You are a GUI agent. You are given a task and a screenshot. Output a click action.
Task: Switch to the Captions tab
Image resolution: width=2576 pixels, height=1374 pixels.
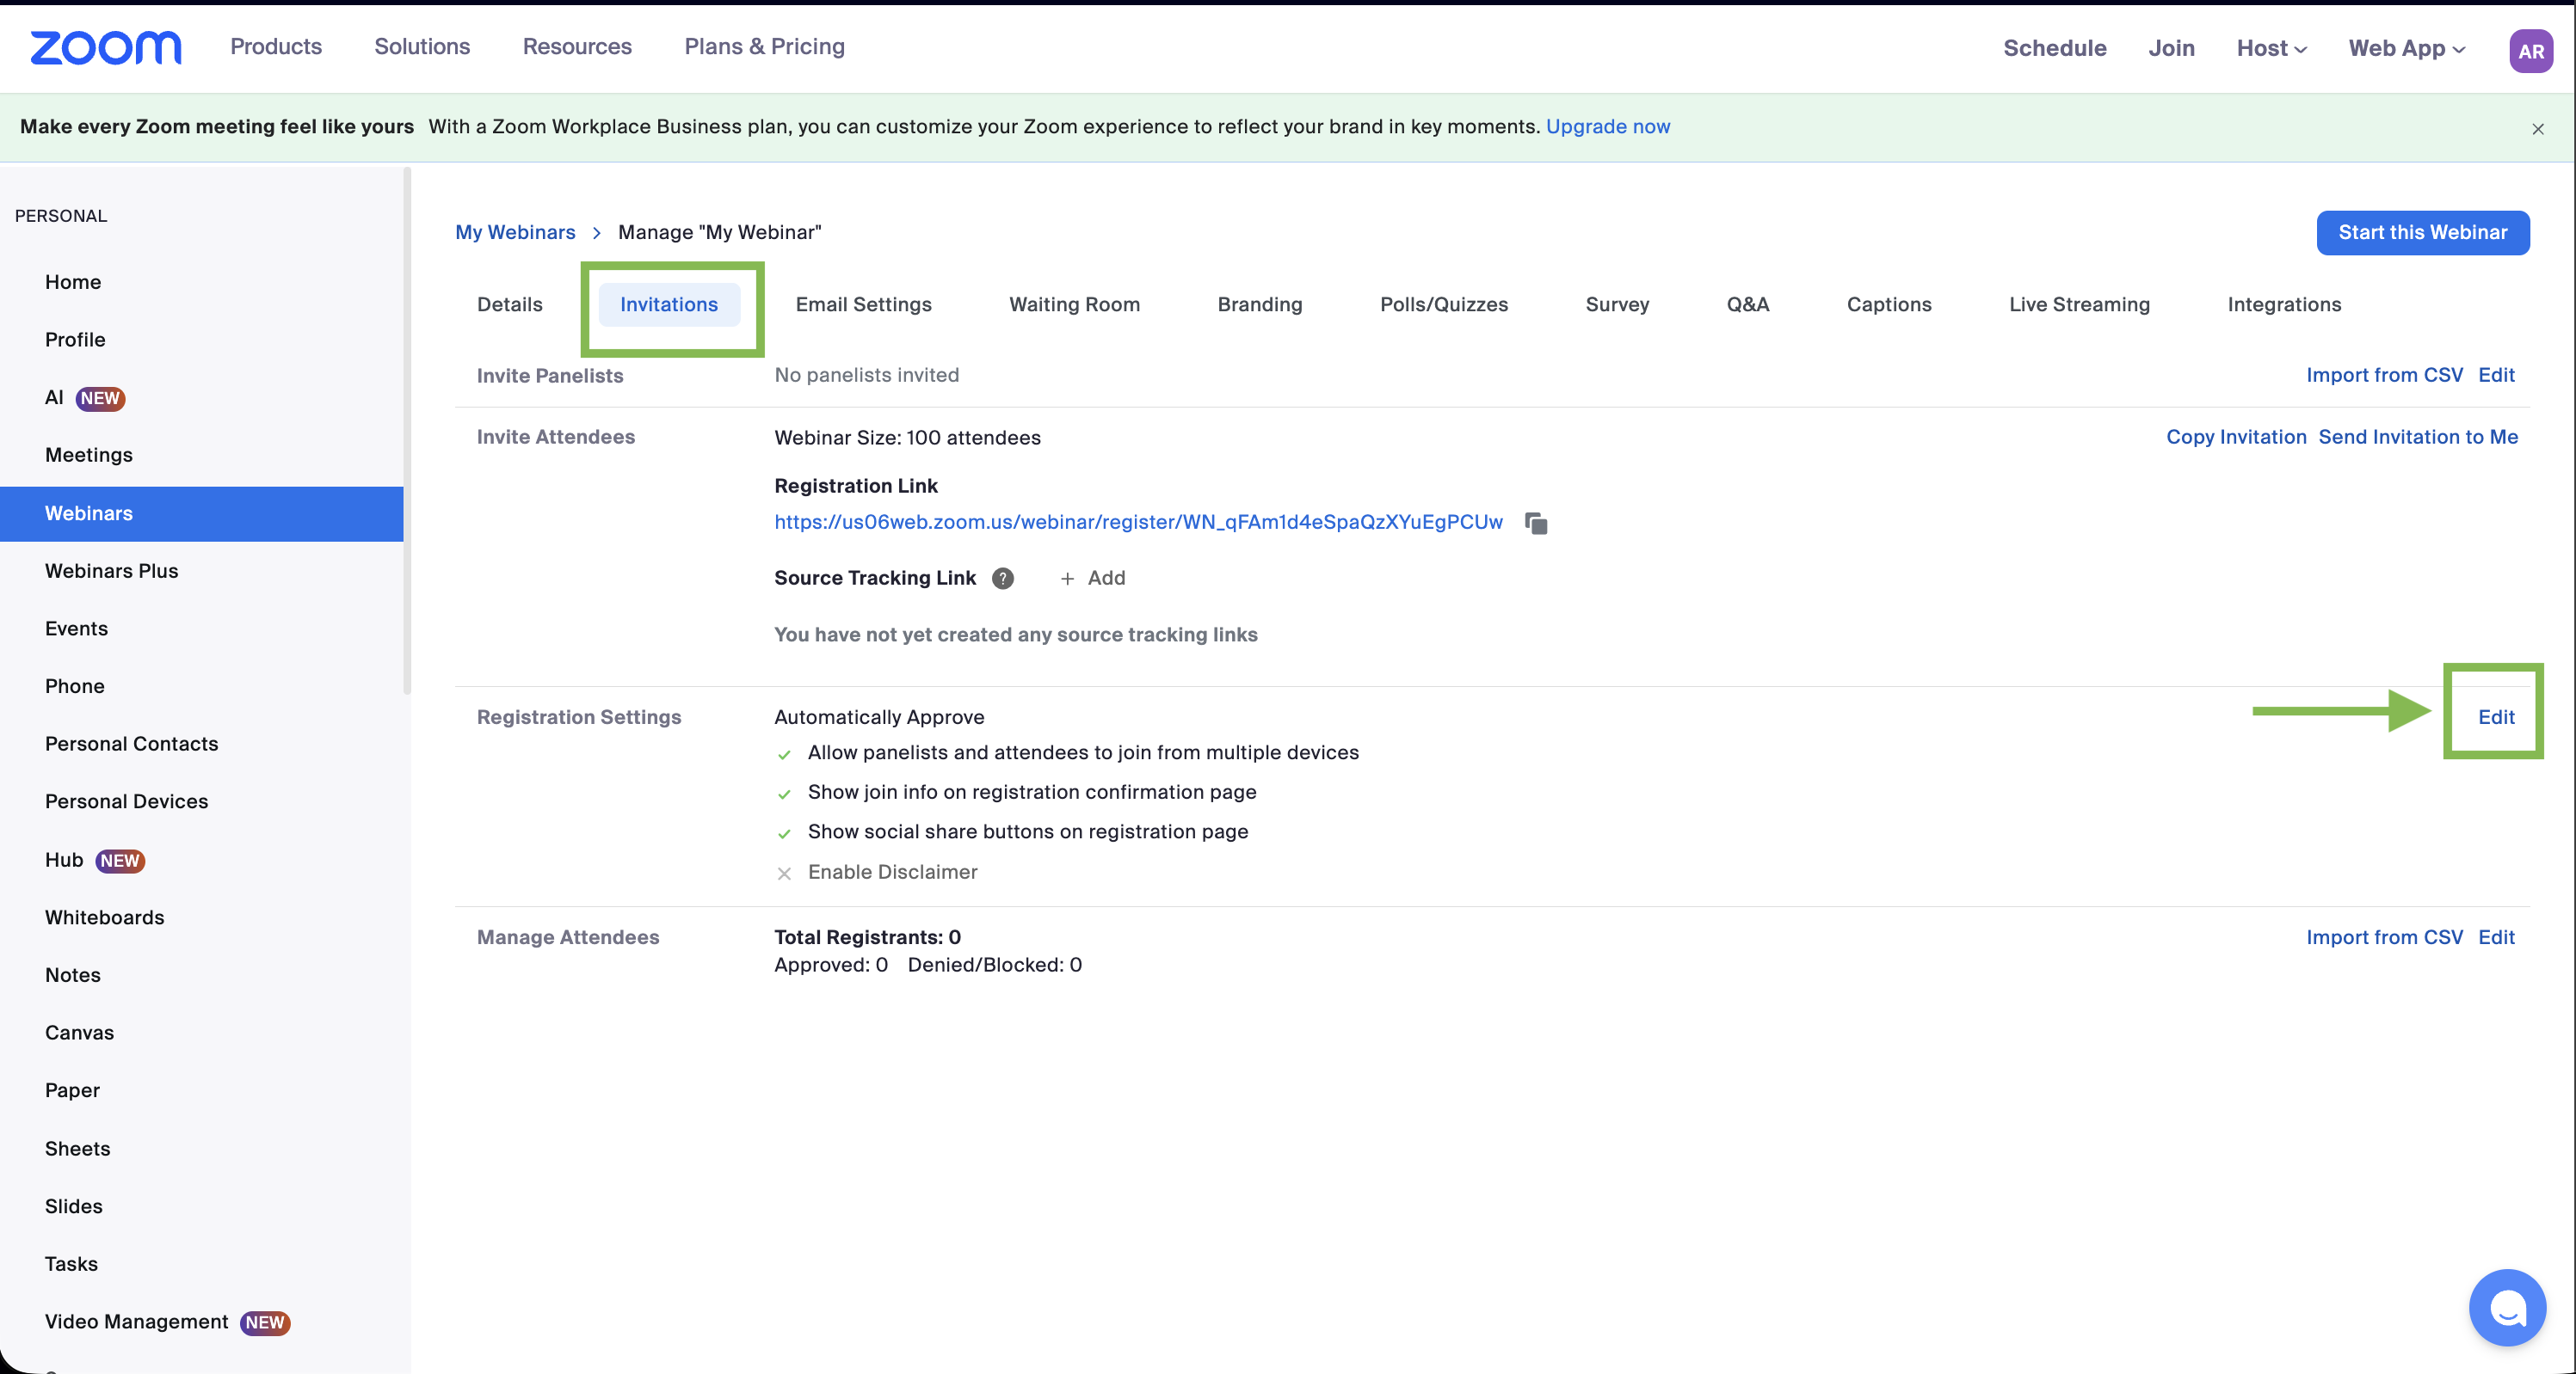pyautogui.click(x=1889, y=304)
